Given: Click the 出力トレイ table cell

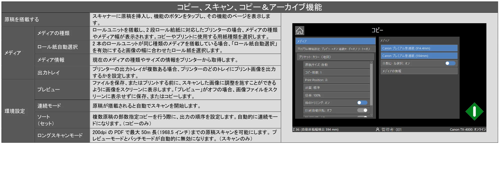Looking at the screenshot, I should click(x=62, y=73).
